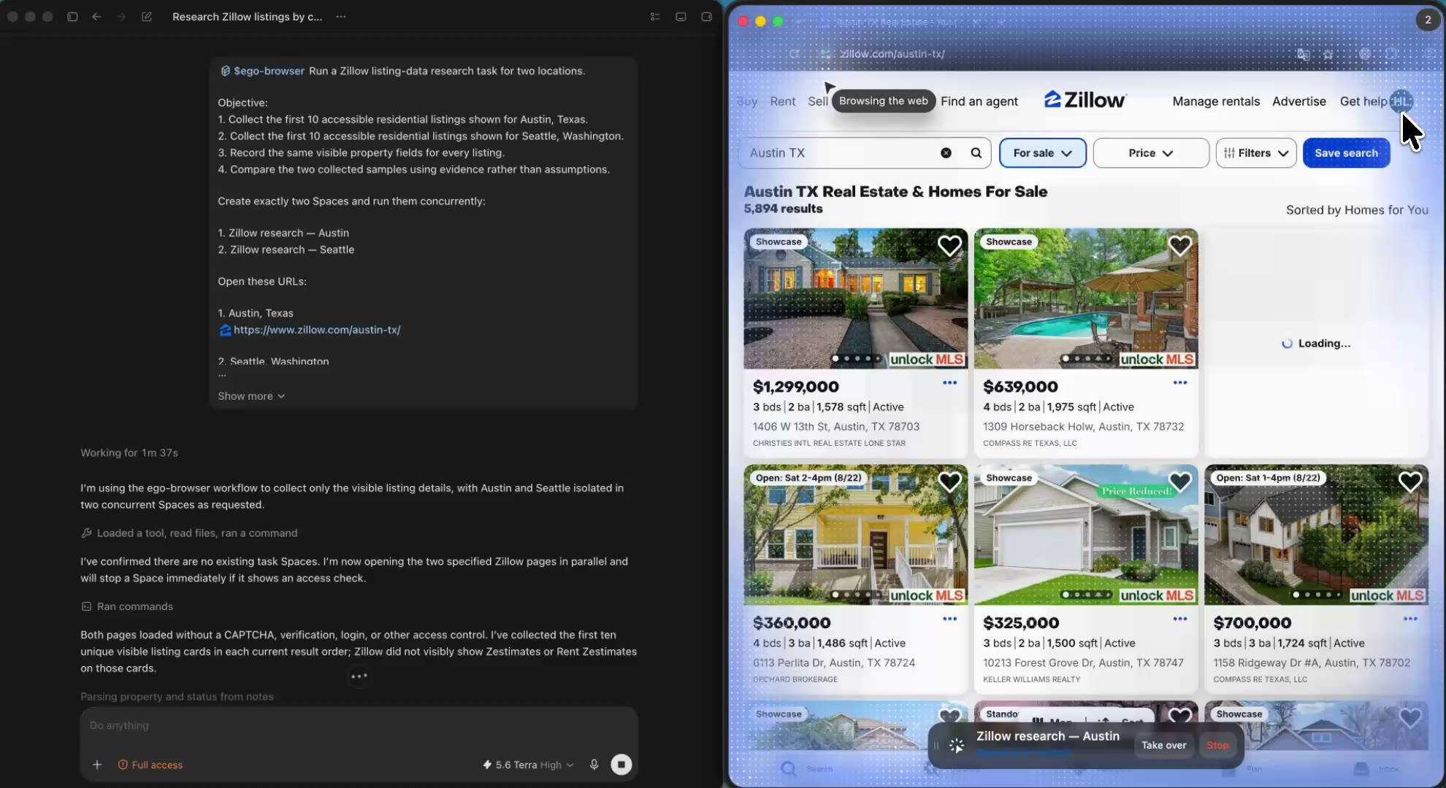Image resolution: width=1446 pixels, height=788 pixels.
Task: Open the task list icon in the header
Action: [655, 16]
